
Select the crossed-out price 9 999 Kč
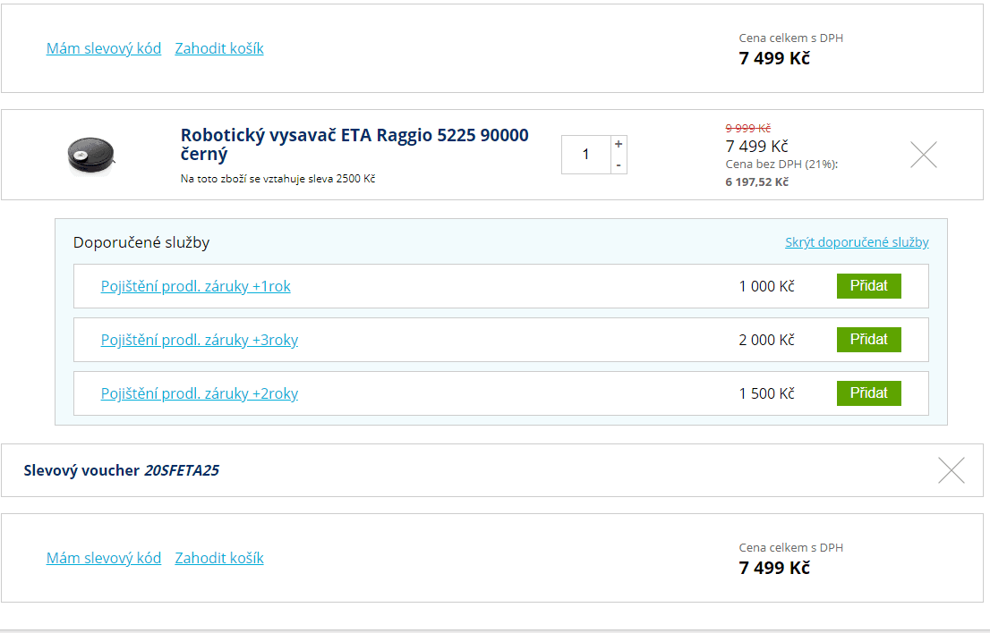[x=748, y=128]
